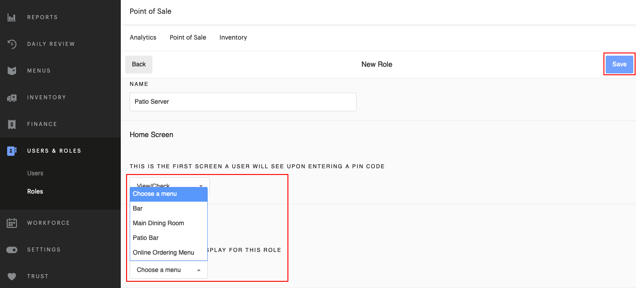
Task: Open Workforce with the calendar icon
Action: (12, 223)
